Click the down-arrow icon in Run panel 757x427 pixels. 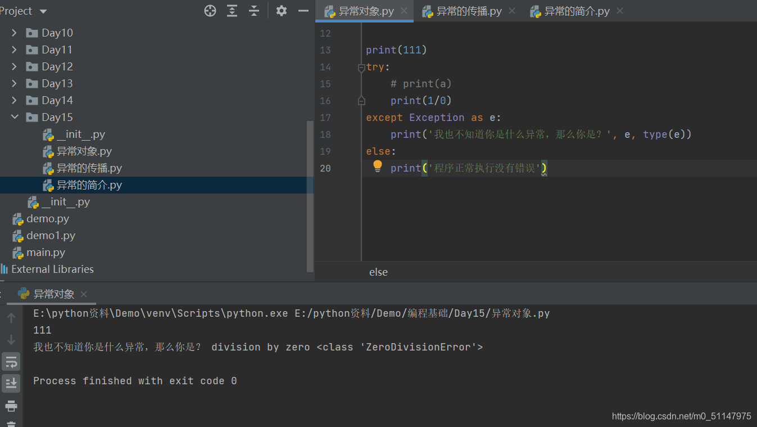[11, 340]
